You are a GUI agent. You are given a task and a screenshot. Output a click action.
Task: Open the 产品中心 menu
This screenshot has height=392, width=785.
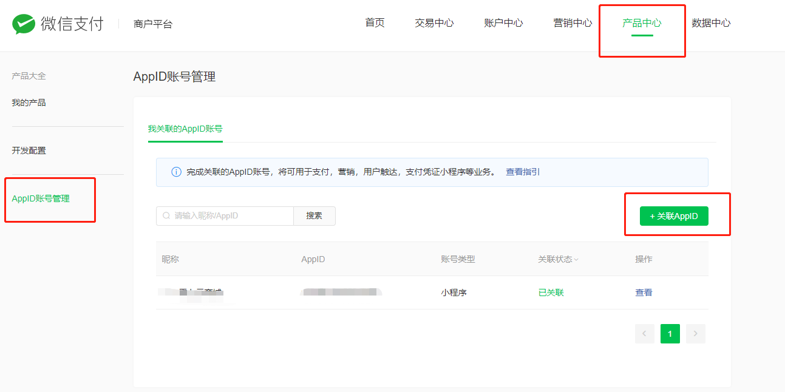coord(642,23)
